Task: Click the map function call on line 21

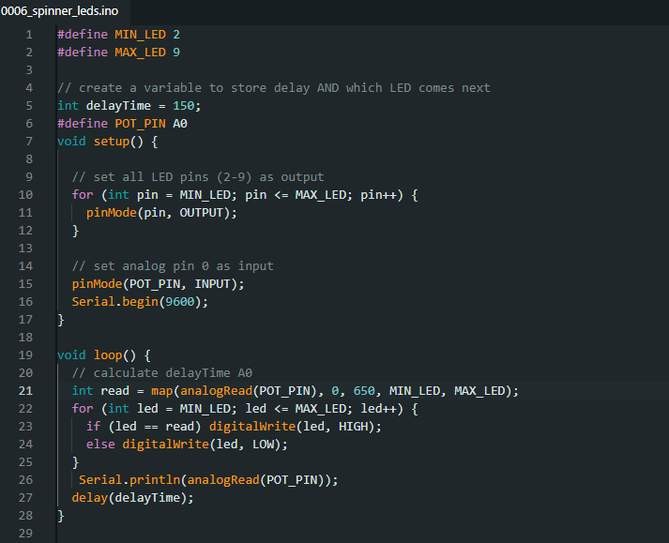Action: coord(161,391)
